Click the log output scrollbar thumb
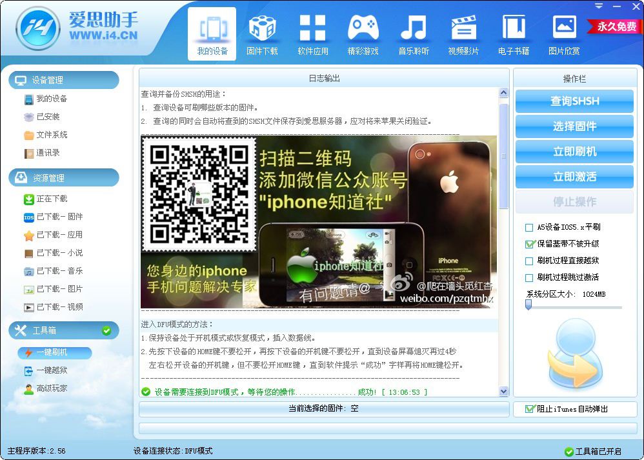This screenshot has width=644, height=460. click(504, 156)
